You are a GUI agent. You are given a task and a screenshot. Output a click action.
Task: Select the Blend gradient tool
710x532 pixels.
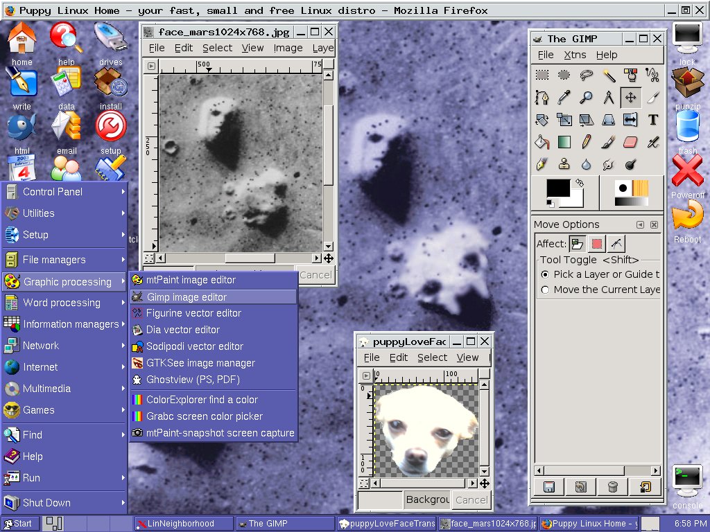tap(564, 142)
